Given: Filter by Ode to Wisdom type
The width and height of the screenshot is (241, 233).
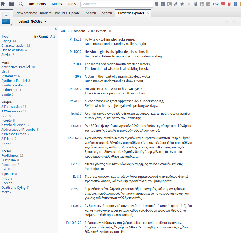Looking at the screenshot, I should pyautogui.click(x=12, y=50).
